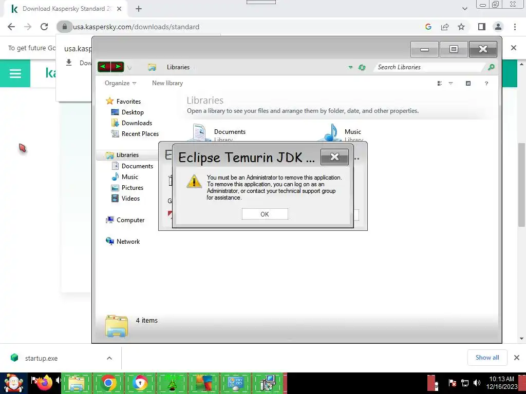
Task: Open recent locations dropdown beside navigation arrows
Action: [x=129, y=68]
